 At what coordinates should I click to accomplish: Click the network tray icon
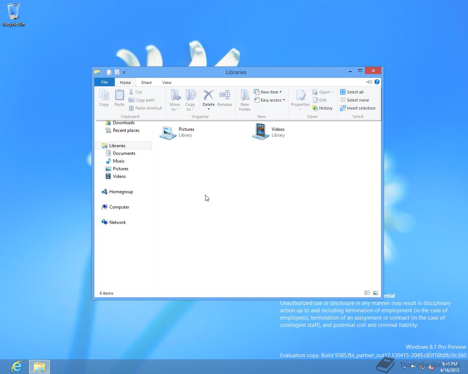pyautogui.click(x=422, y=367)
